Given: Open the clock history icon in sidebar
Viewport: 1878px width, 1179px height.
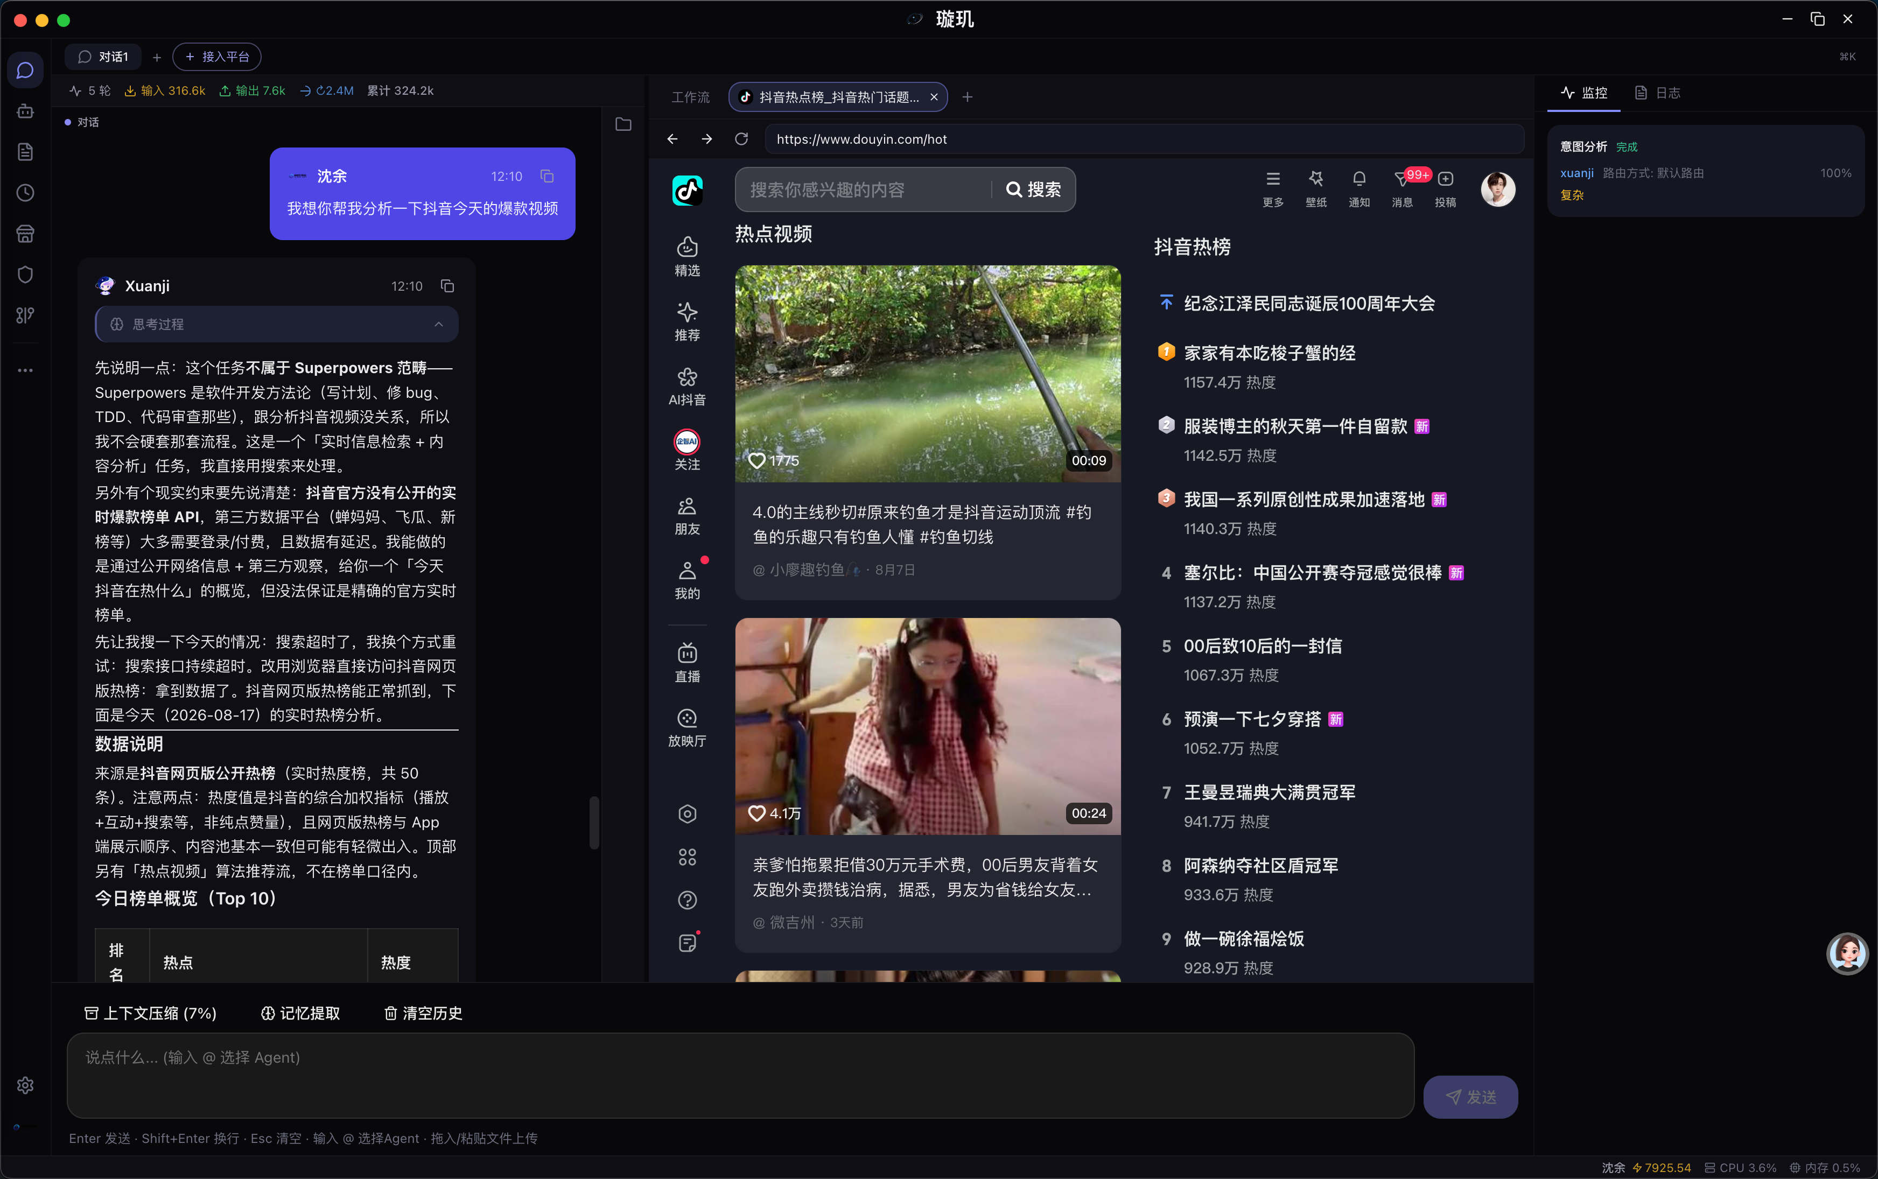Looking at the screenshot, I should coord(25,193).
